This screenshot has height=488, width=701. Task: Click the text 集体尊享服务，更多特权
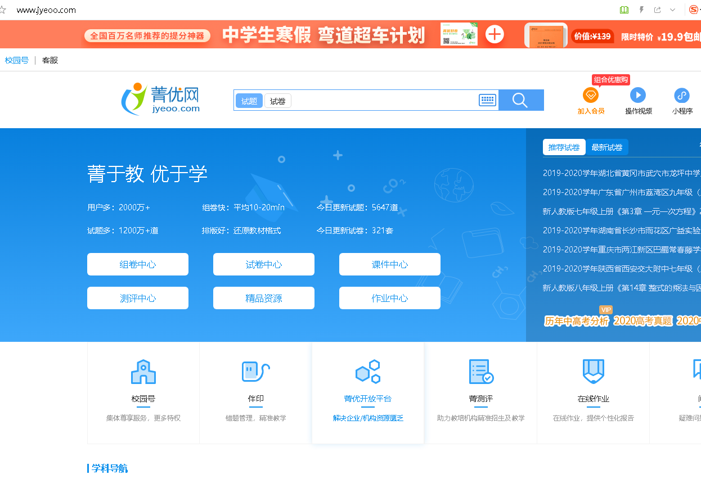(x=143, y=418)
